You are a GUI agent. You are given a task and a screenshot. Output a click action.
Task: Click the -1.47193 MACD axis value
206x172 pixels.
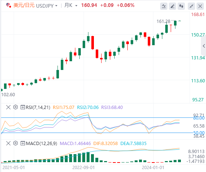[x=195, y=161]
